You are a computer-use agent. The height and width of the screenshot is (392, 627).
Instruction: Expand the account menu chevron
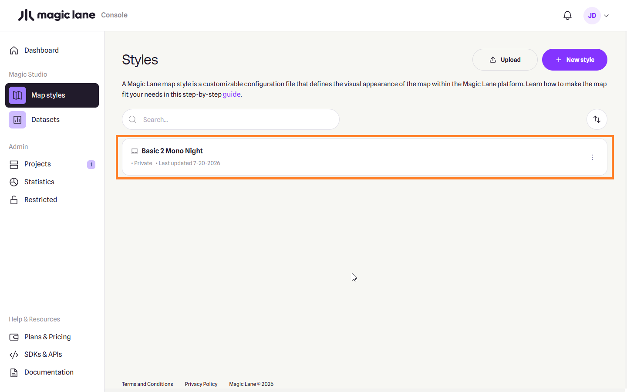click(606, 16)
